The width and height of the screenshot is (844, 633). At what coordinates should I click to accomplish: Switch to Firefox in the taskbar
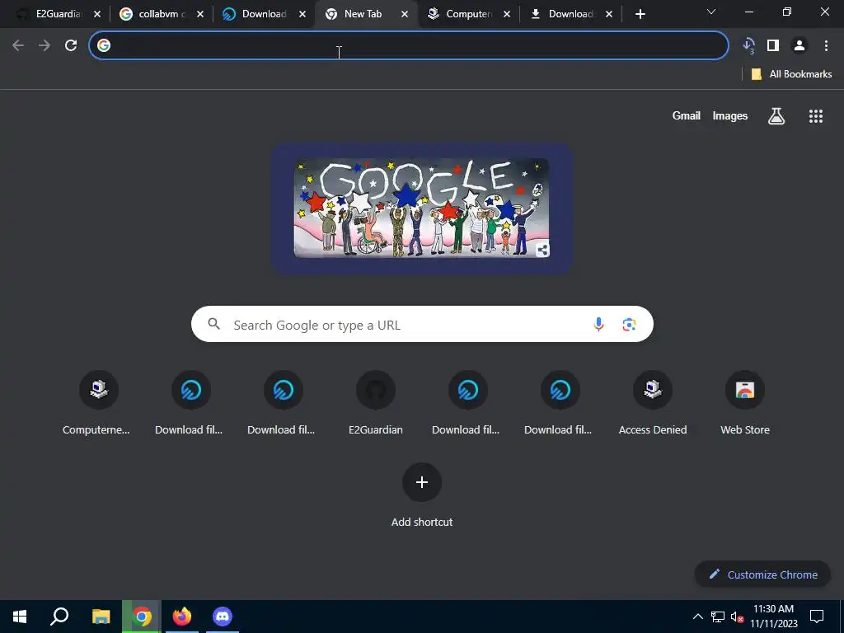pyautogui.click(x=182, y=617)
